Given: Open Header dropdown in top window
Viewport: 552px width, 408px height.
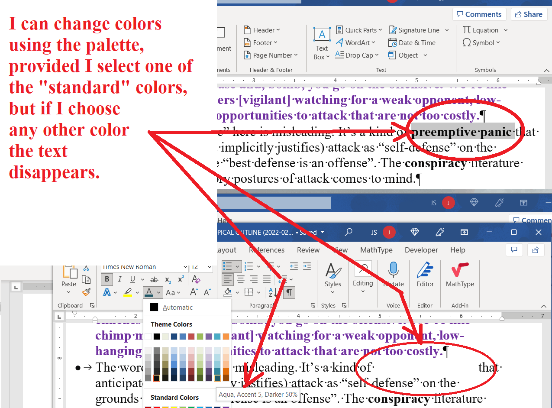Looking at the screenshot, I should pyautogui.click(x=262, y=30).
